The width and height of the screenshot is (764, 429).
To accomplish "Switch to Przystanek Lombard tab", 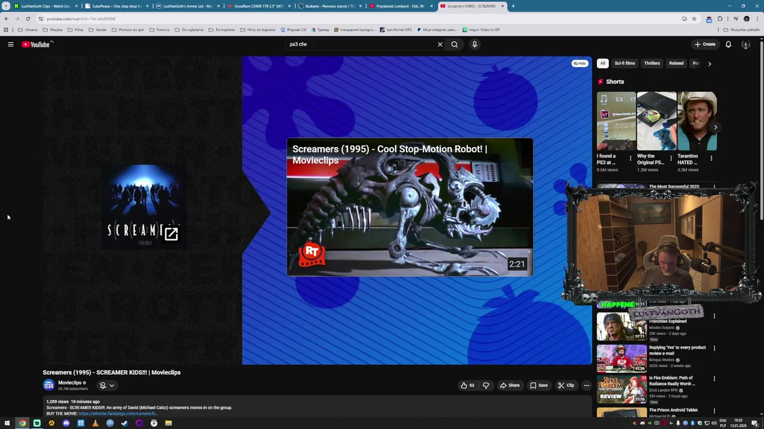I will 400,6.
